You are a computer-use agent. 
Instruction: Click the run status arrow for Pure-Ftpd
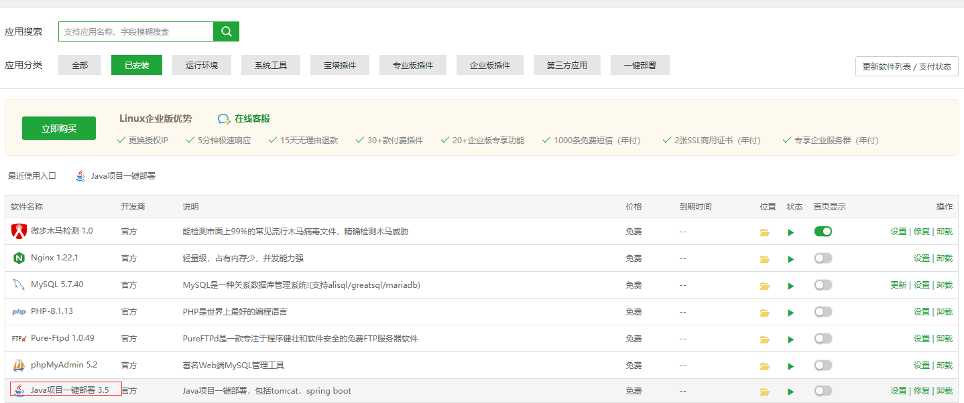point(791,339)
